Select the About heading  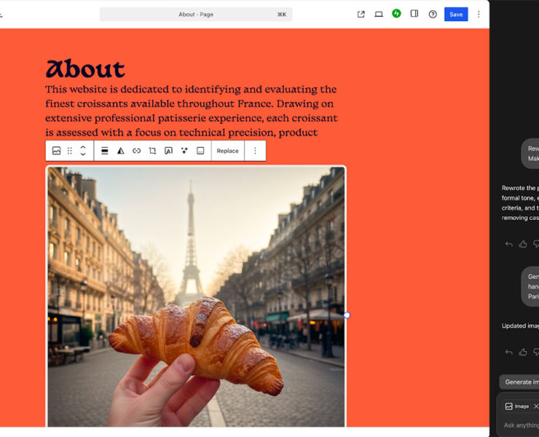[85, 69]
